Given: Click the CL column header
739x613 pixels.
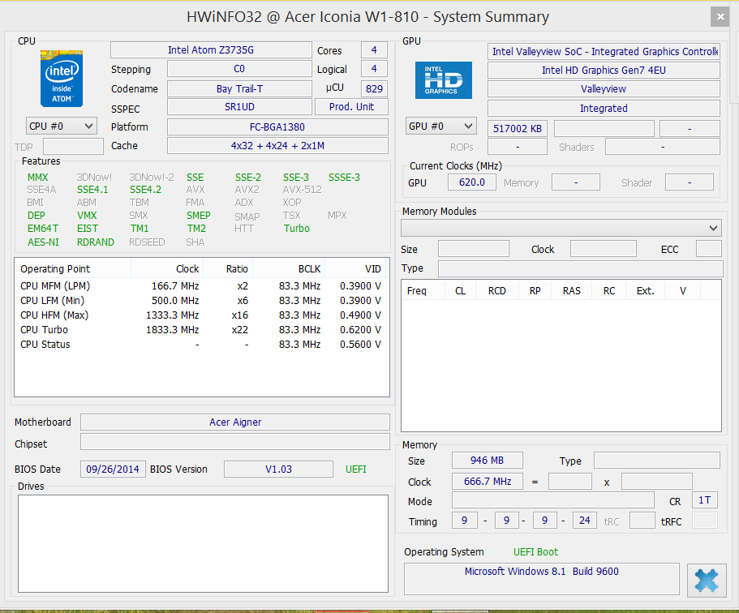Looking at the screenshot, I should pyautogui.click(x=460, y=291).
